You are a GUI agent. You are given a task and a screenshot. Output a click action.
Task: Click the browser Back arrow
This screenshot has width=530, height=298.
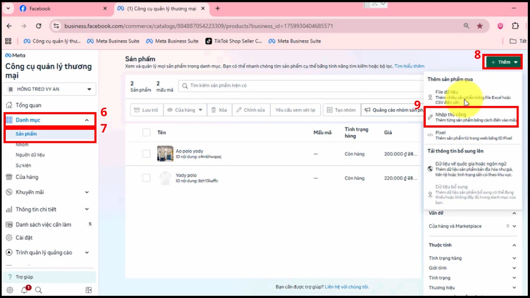[x=9, y=26]
